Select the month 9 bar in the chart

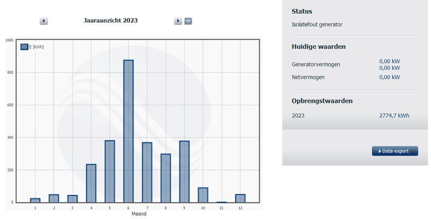184,172
